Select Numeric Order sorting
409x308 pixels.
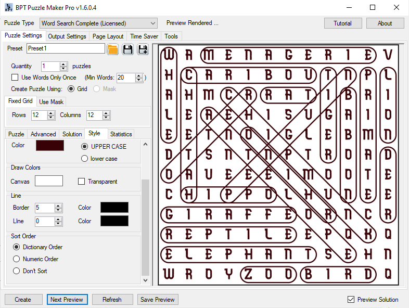click(x=17, y=259)
